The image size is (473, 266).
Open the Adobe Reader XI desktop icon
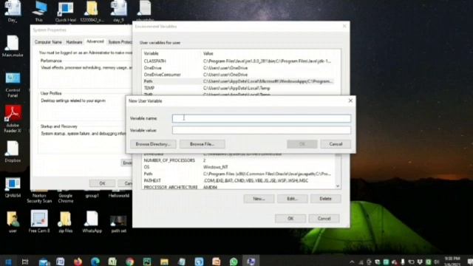tap(13, 118)
